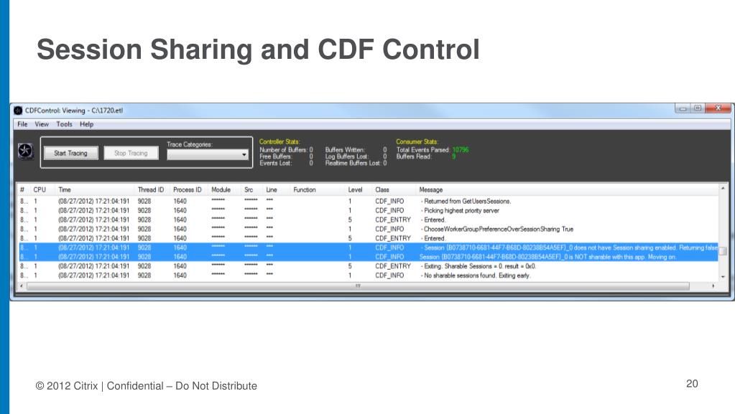The height and width of the screenshot is (414, 735).
Task: Open the Help menu
Action: tap(86, 124)
